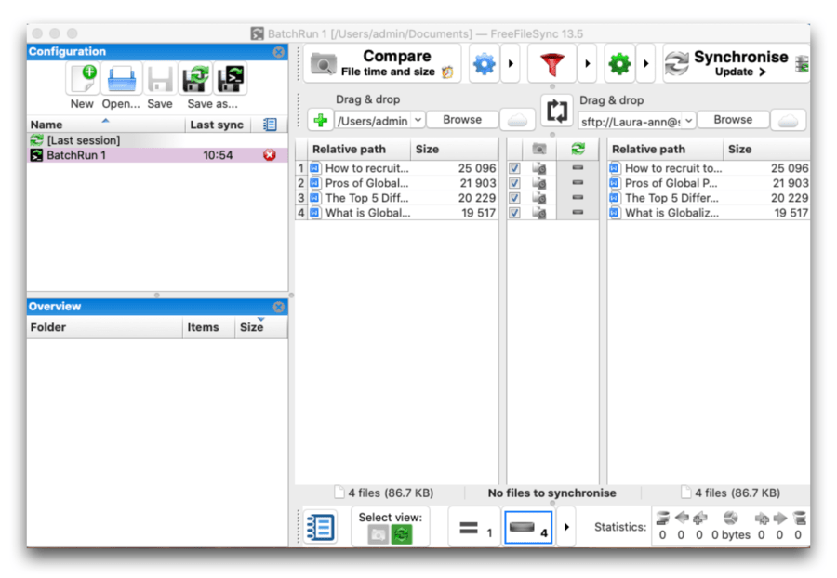The image size is (837, 578).
Task: Access online cloud storage for the left panel
Action: [x=516, y=119]
